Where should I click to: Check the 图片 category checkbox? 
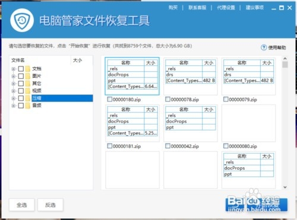pos(21,76)
